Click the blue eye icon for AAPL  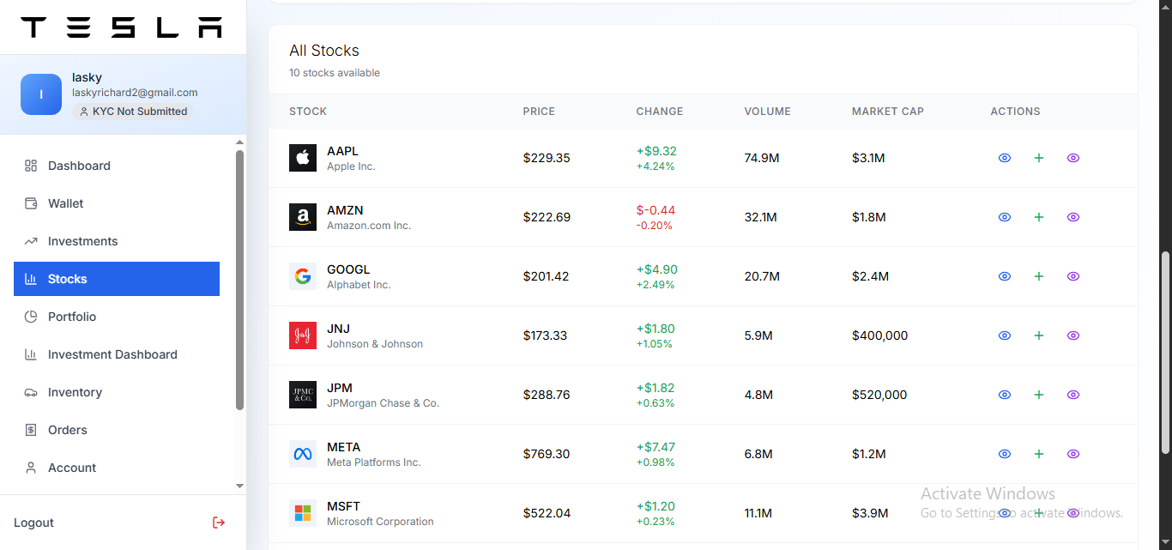1005,158
